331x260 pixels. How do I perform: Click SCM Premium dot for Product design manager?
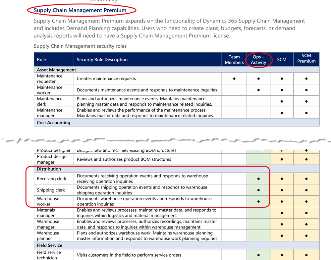click(x=306, y=159)
